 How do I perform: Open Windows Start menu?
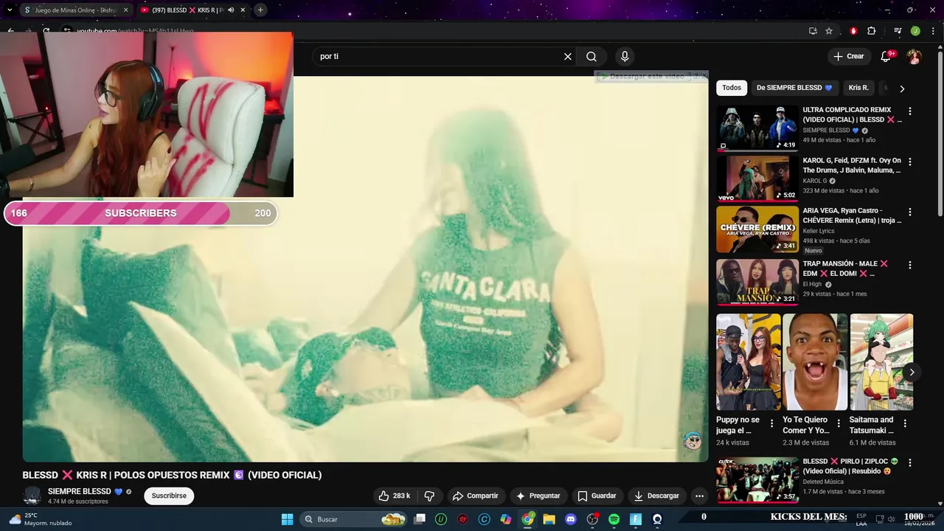[x=287, y=519]
